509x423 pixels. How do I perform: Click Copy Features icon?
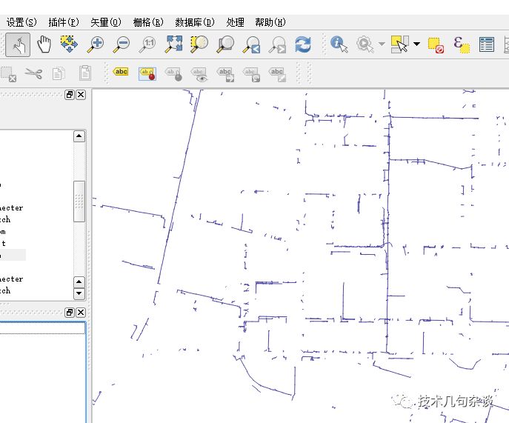coord(59,73)
